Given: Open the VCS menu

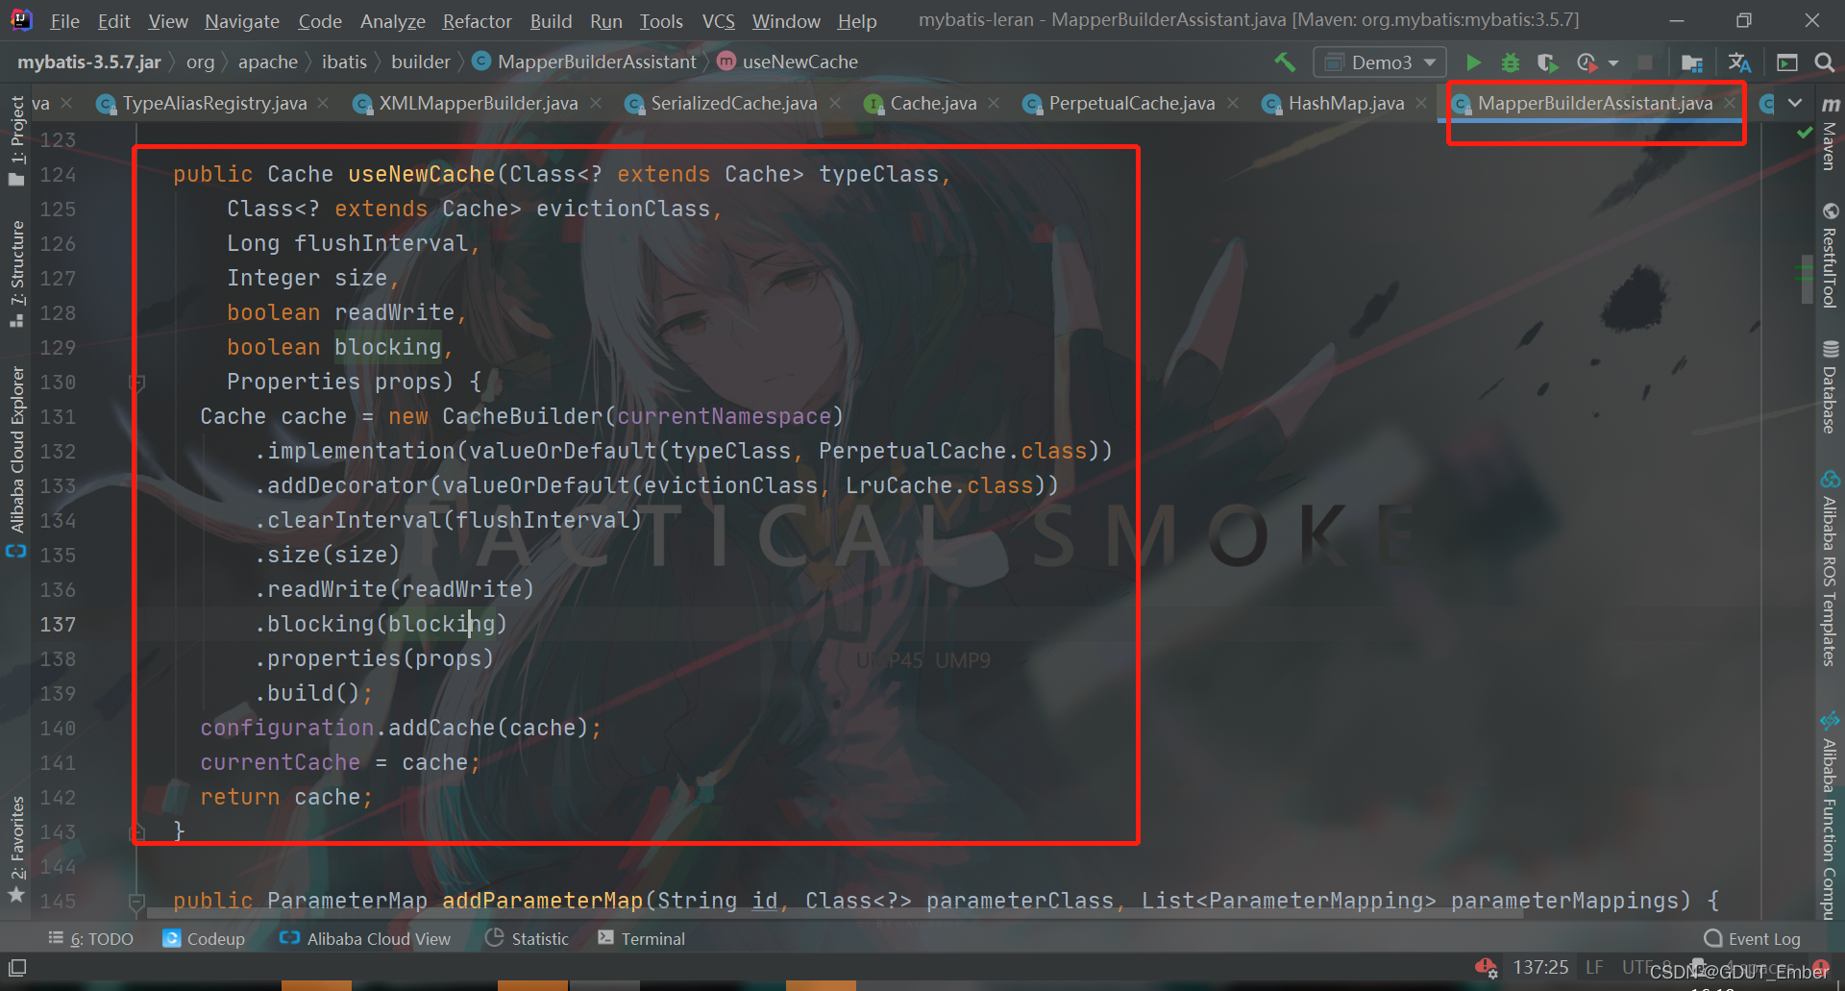Looking at the screenshot, I should (x=718, y=21).
